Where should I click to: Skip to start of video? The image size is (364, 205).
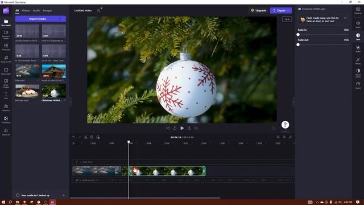(x=168, y=128)
